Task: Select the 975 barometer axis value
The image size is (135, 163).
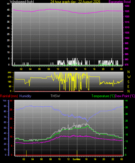Action: coord(127,65)
